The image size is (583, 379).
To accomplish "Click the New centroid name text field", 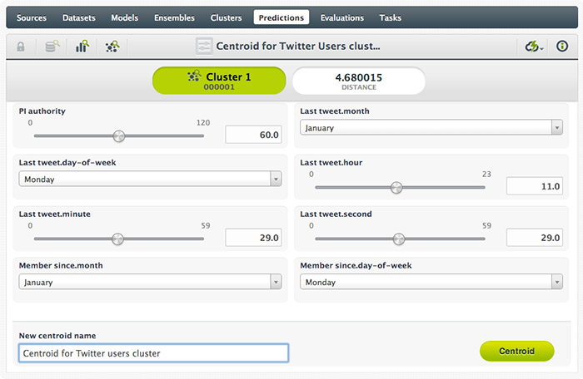I will [153, 353].
